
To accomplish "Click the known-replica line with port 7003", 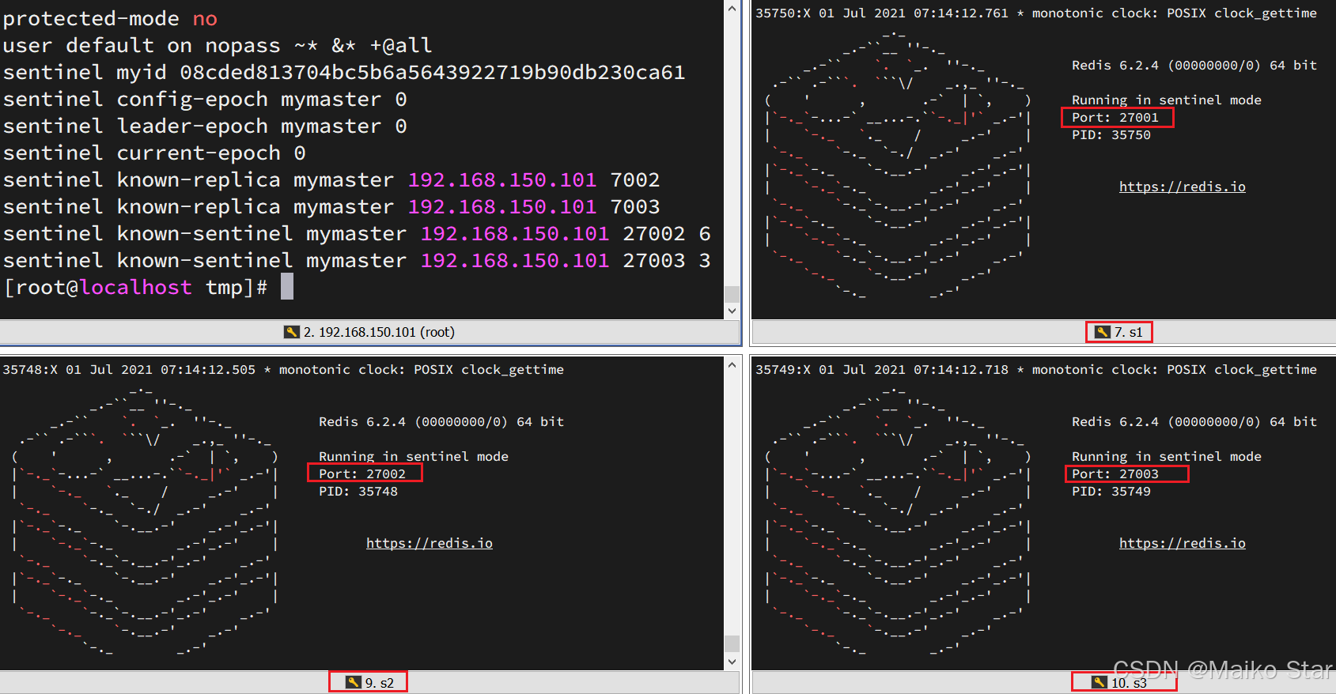I will (x=331, y=207).
